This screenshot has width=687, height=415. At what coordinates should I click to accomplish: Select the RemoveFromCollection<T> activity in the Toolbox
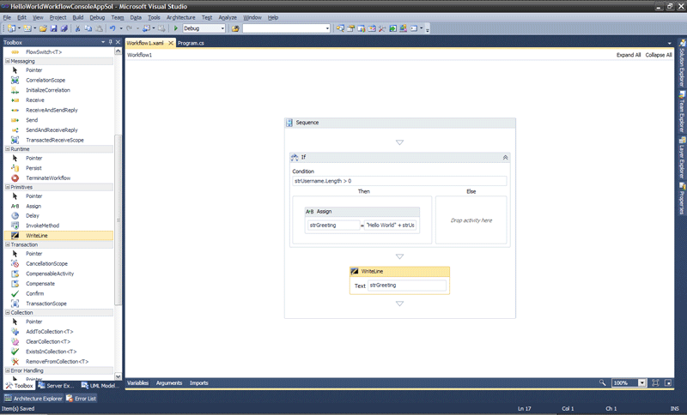[x=58, y=362]
